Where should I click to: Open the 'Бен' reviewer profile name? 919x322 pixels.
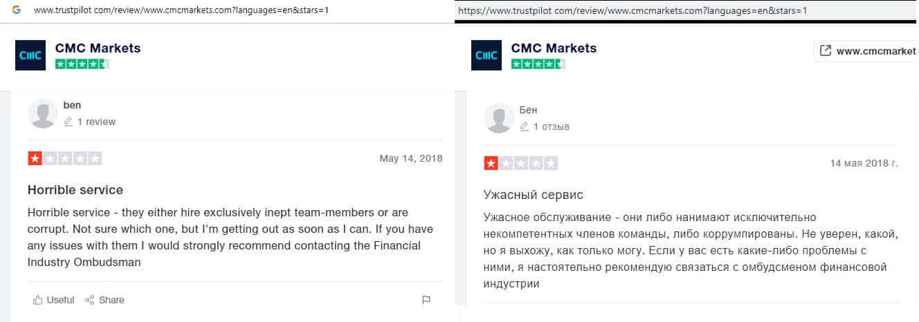click(x=528, y=110)
